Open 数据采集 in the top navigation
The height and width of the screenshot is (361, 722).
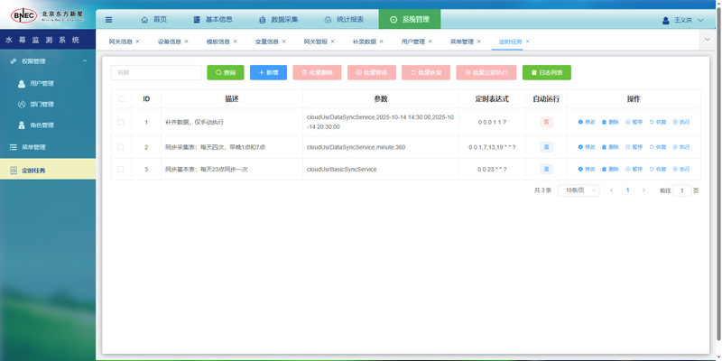[279, 20]
